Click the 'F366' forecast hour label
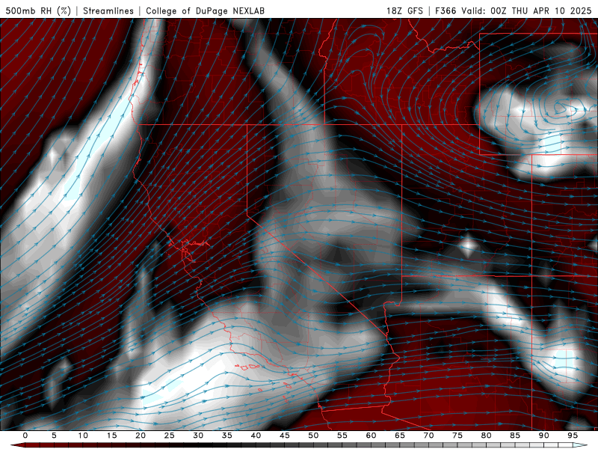 (x=446, y=10)
